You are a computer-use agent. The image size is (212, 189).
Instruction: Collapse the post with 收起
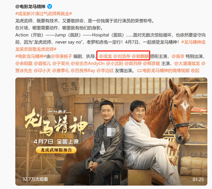[195, 71]
